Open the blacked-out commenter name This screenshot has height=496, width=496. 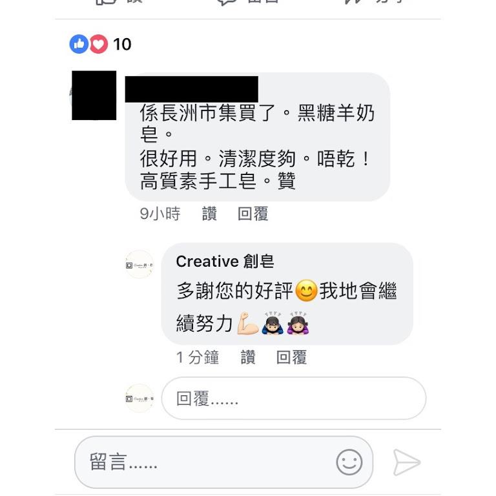[191, 89]
